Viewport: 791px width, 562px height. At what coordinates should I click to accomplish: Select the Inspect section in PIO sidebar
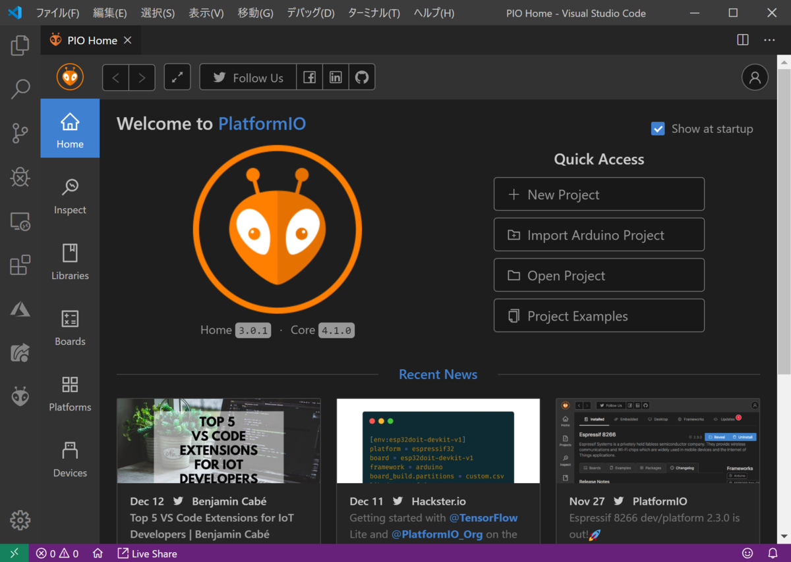[x=70, y=197]
